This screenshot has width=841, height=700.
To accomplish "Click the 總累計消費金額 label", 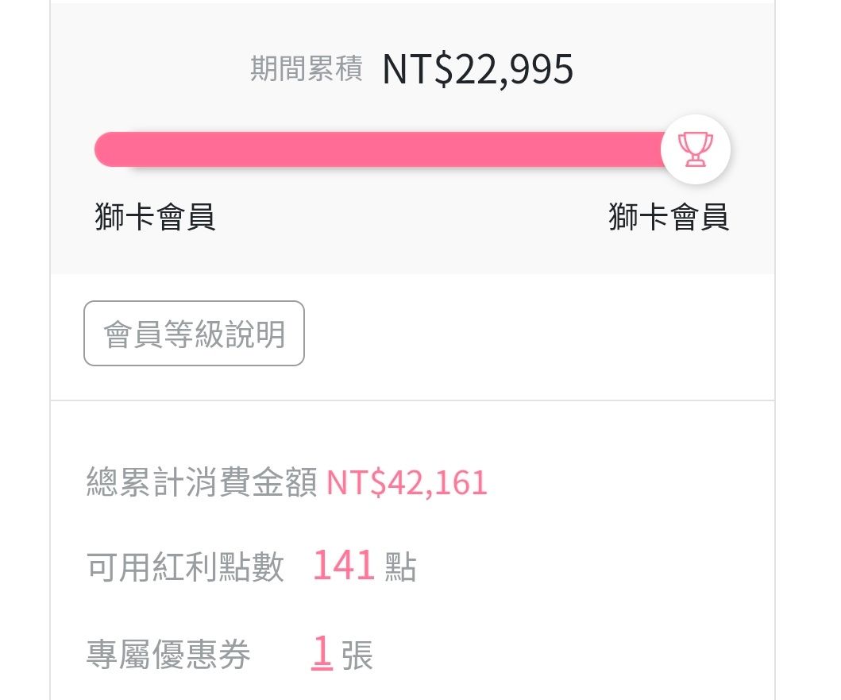I will (x=202, y=483).
